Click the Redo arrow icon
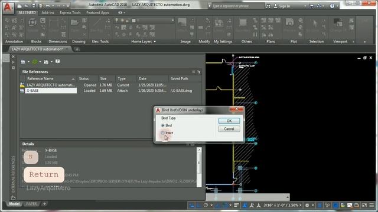 tap(58, 6)
